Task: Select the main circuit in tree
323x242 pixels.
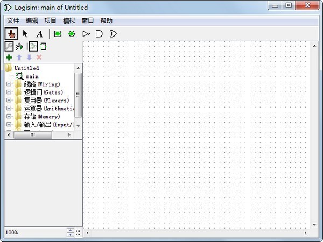Action: (31, 76)
